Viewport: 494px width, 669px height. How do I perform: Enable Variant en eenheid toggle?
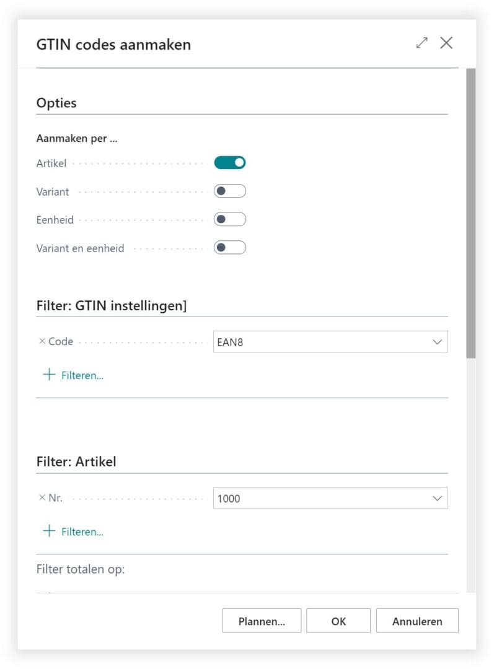(230, 247)
